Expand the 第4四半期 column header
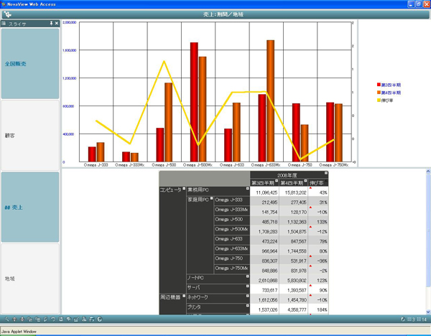Image resolution: width=431 pixels, height=336 pixels. pos(305,181)
